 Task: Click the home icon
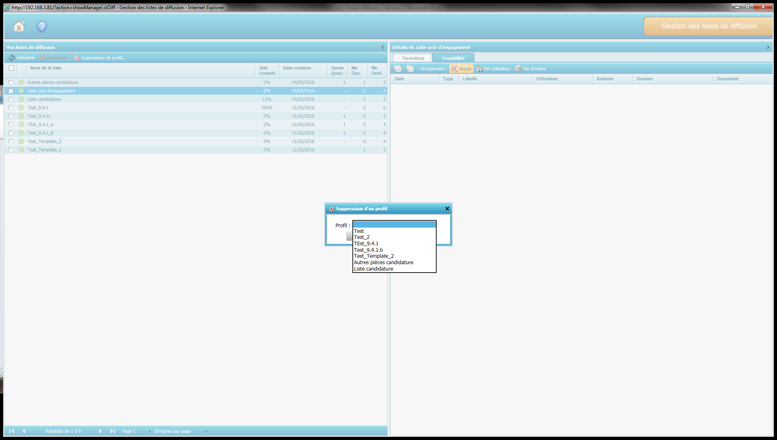(18, 26)
